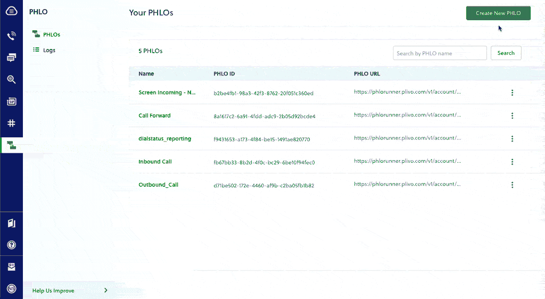545x299 pixels.
Task: Open the Call Forward PHLO link
Action: tap(154, 115)
